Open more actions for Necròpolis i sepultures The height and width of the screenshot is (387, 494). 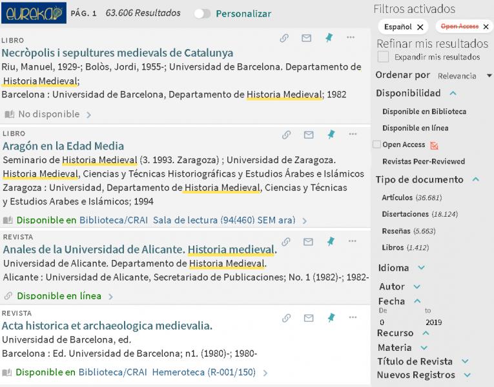click(351, 37)
